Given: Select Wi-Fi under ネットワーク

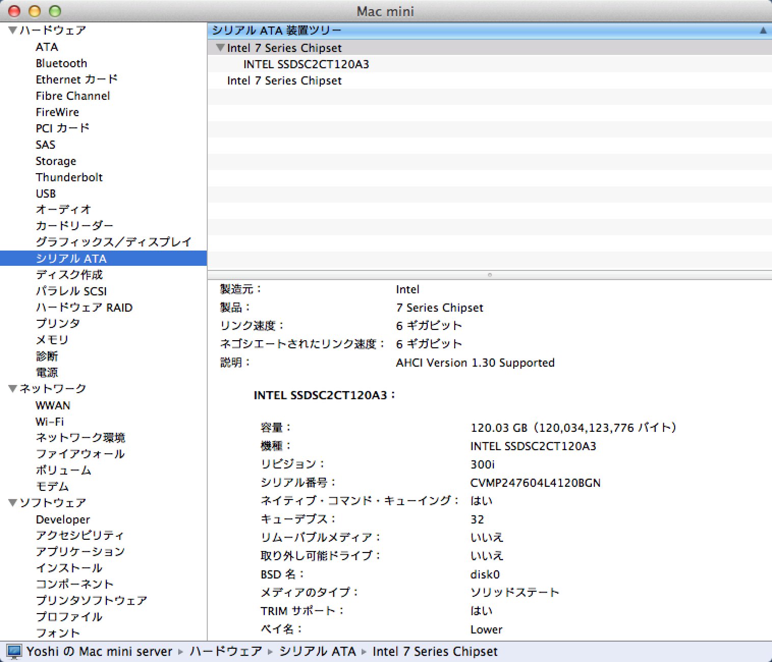Looking at the screenshot, I should pos(50,422).
